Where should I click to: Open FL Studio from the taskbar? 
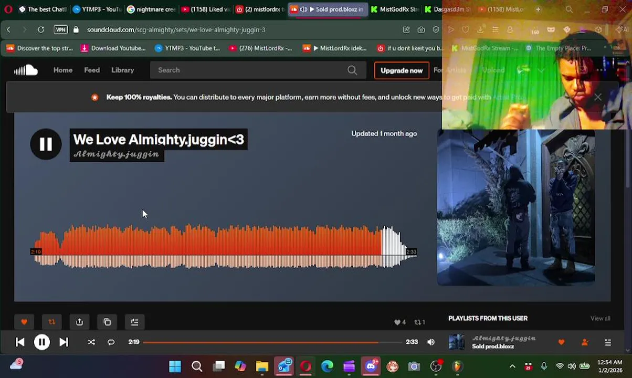[x=457, y=366]
